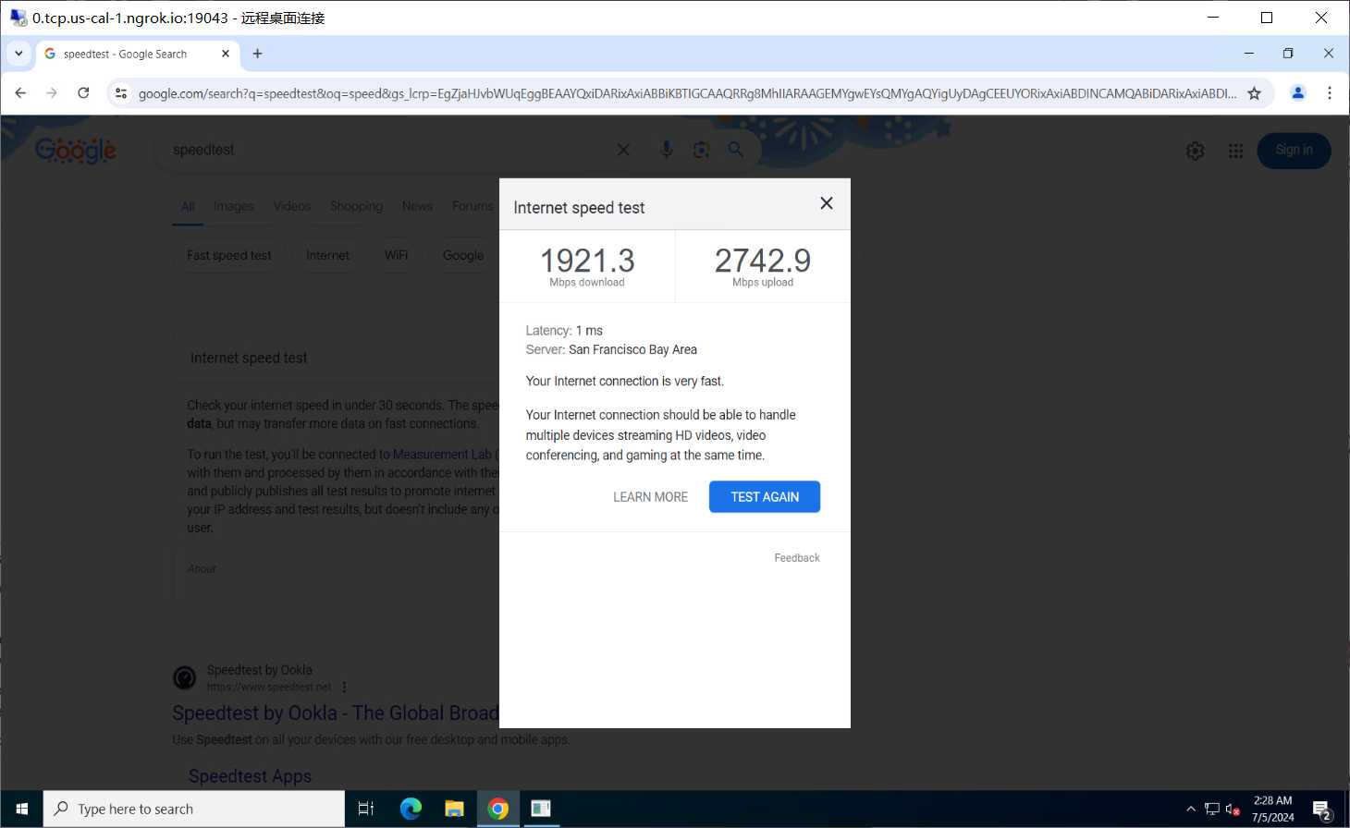The image size is (1350, 828).
Task: Open Speedtest by Ookla result title
Action: pos(336,713)
